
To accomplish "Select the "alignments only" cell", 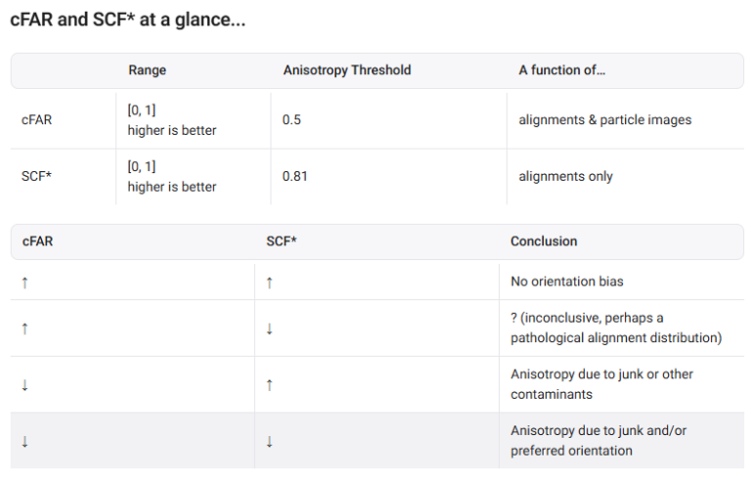I will tap(565, 176).
